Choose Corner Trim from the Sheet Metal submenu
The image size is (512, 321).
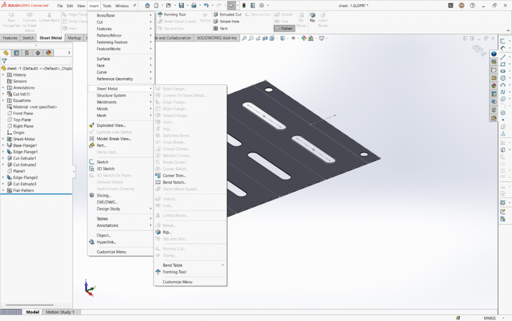(174, 175)
